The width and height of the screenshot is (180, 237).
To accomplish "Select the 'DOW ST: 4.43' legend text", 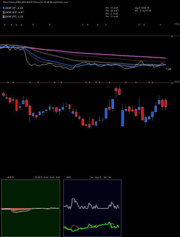I will pyautogui.click(x=14, y=8).
